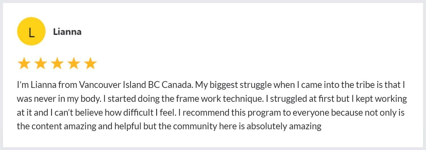Click the fifth rating star

[90, 64]
